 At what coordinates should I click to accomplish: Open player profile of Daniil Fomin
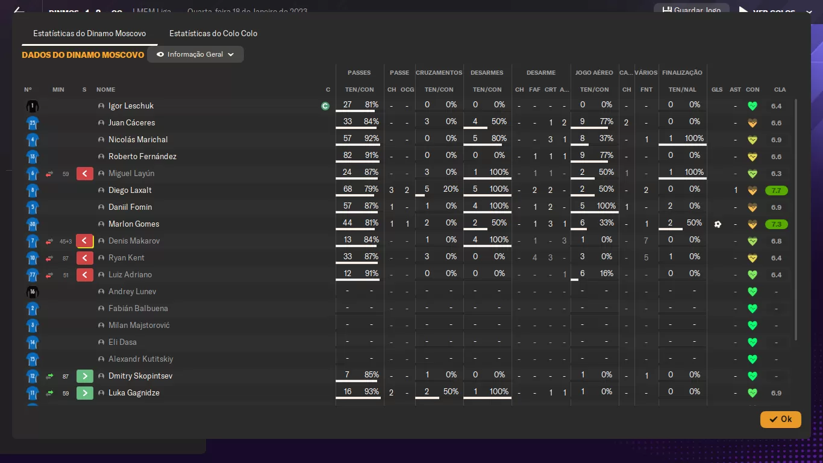pyautogui.click(x=130, y=207)
